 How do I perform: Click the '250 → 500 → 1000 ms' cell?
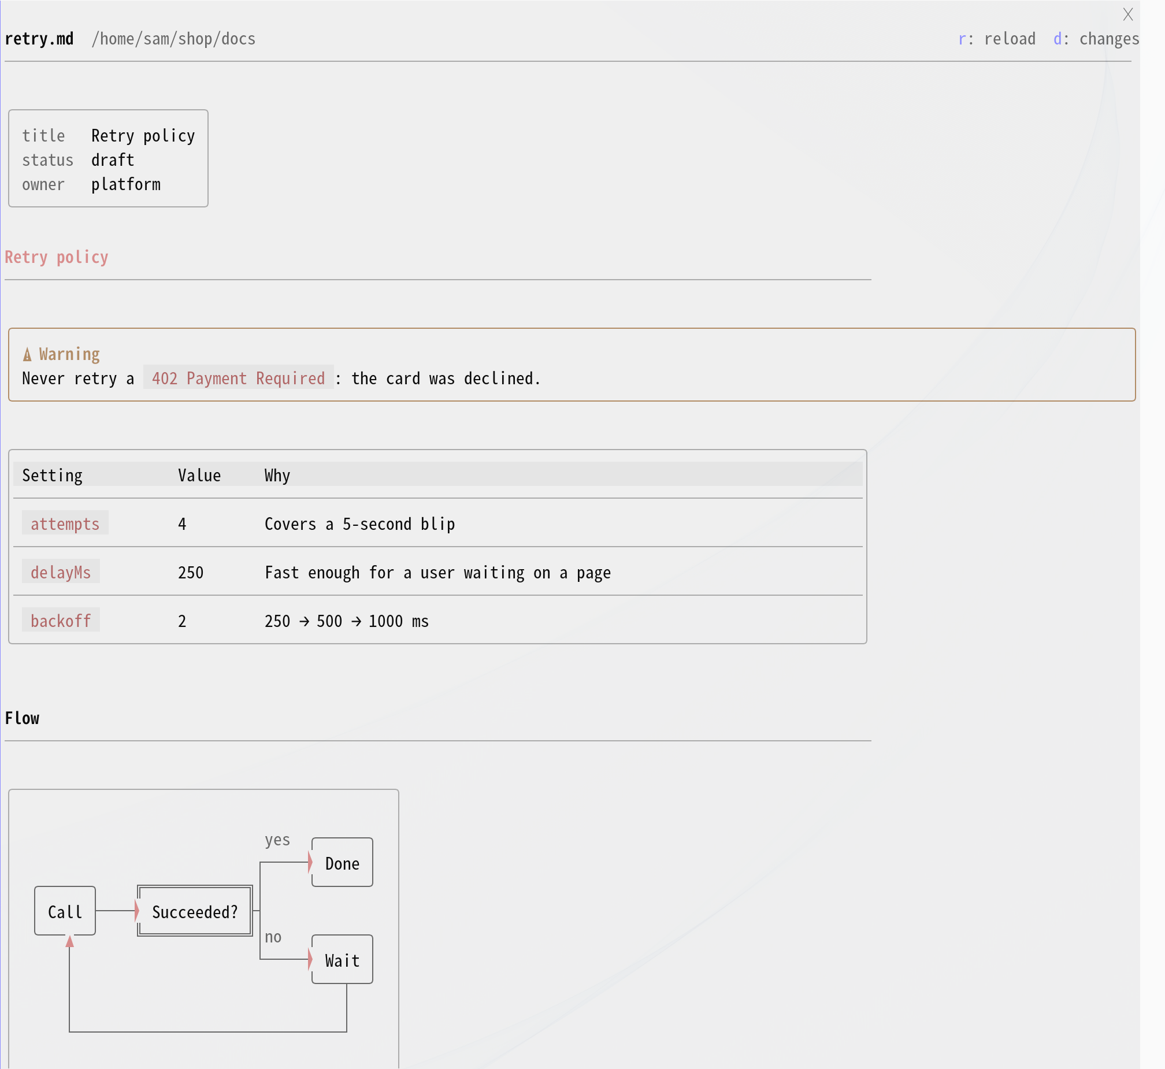pyautogui.click(x=347, y=621)
